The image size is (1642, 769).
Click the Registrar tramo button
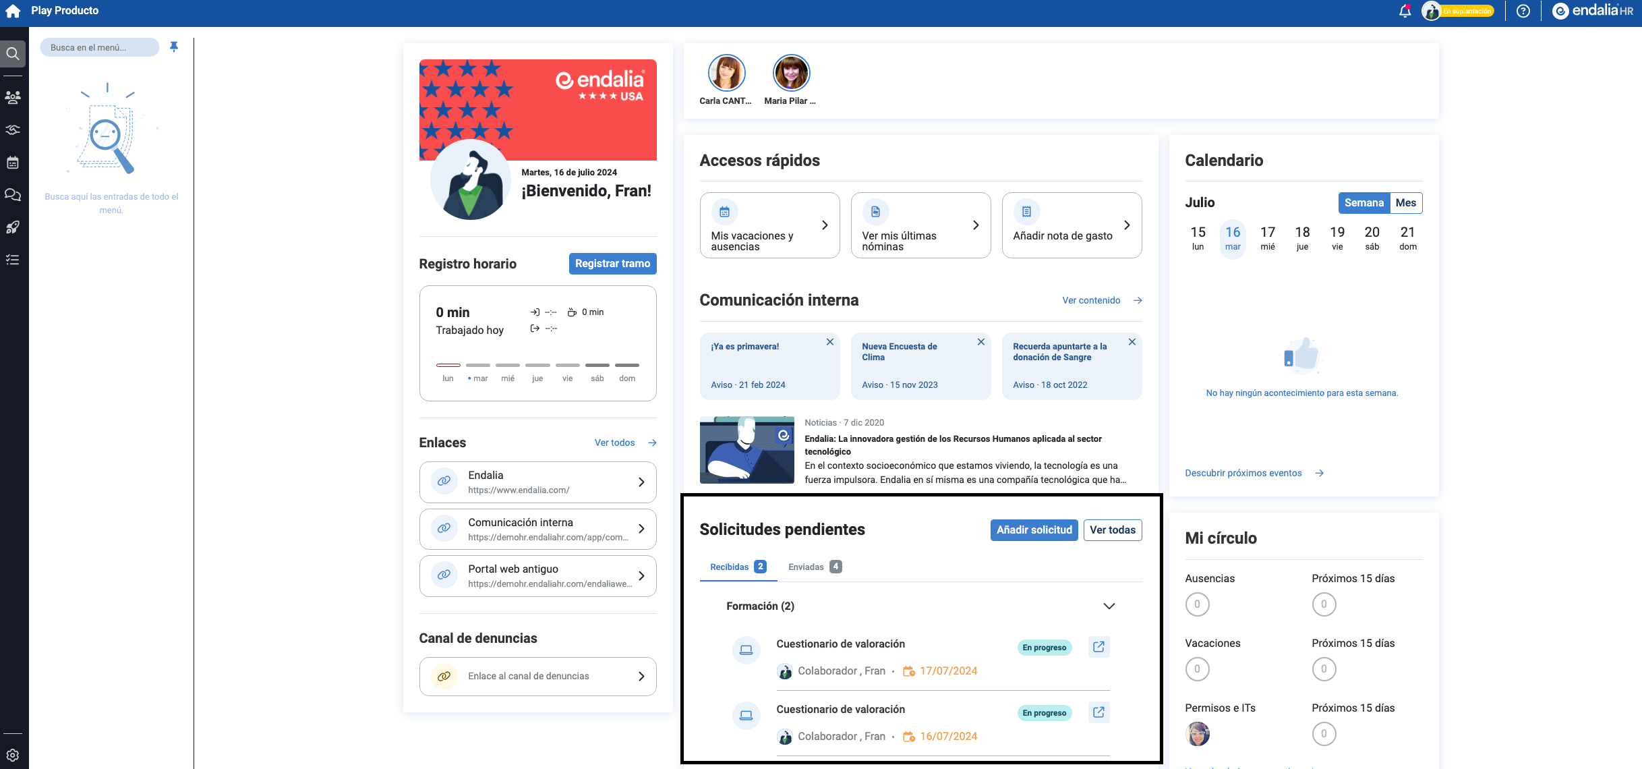(612, 264)
